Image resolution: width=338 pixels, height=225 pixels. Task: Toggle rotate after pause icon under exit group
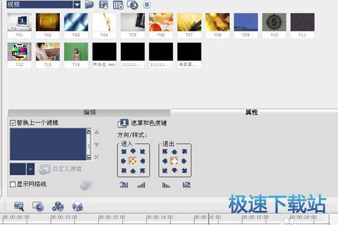point(186,185)
